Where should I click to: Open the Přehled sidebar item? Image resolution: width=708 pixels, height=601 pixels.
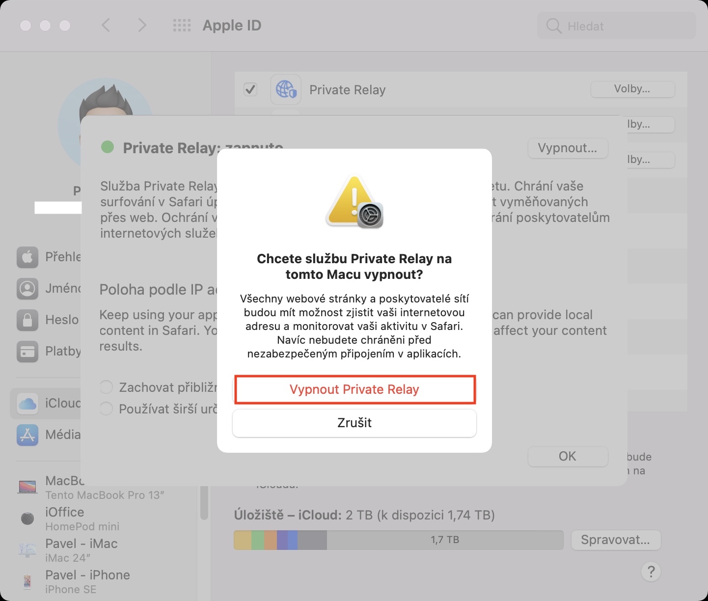[x=48, y=257]
